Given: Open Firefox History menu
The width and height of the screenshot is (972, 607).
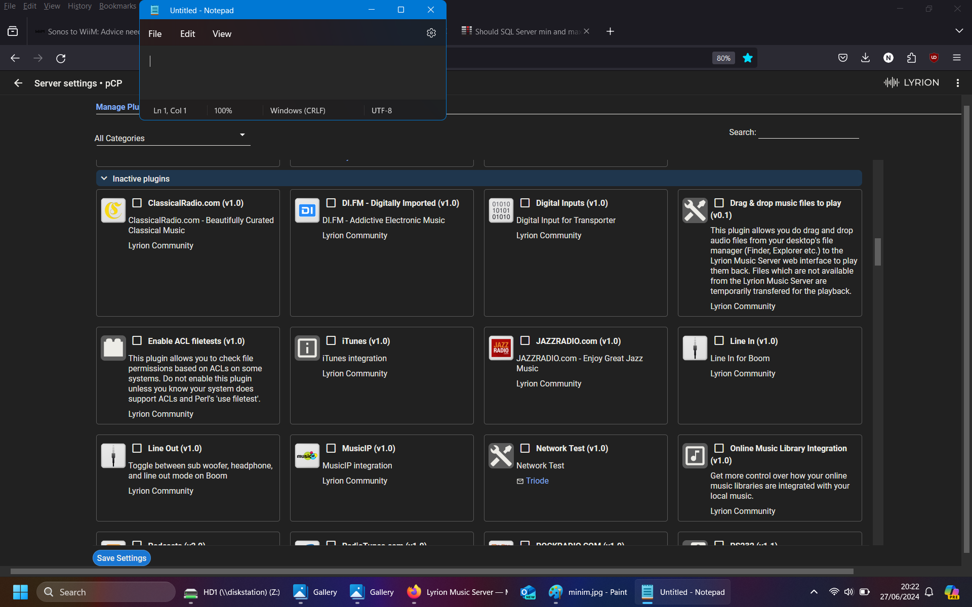Looking at the screenshot, I should [79, 6].
